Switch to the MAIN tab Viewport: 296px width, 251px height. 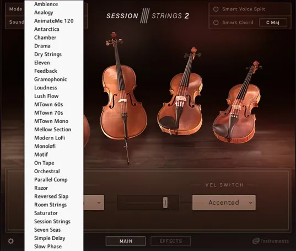click(x=126, y=241)
